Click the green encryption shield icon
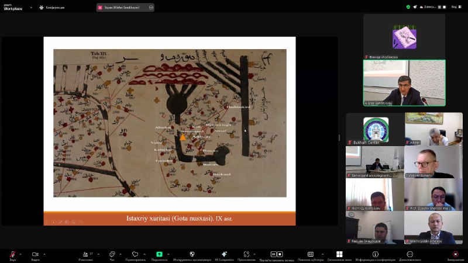 pyautogui.click(x=408, y=7)
